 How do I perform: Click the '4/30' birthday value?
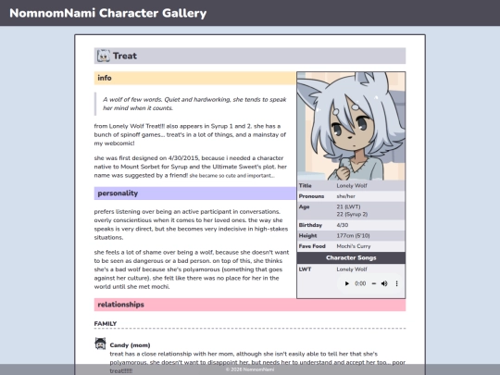(x=343, y=225)
